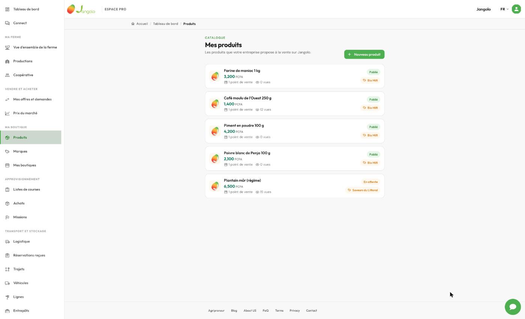Click the Véhicules sidebar icon
This screenshot has height=319, width=525.
pyautogui.click(x=7, y=283)
